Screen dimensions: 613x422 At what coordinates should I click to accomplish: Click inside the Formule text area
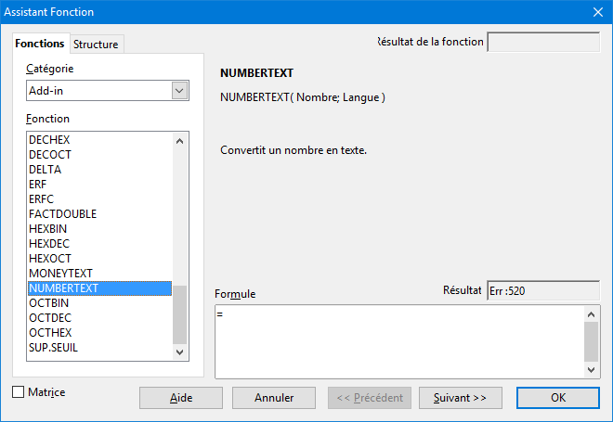click(x=399, y=341)
